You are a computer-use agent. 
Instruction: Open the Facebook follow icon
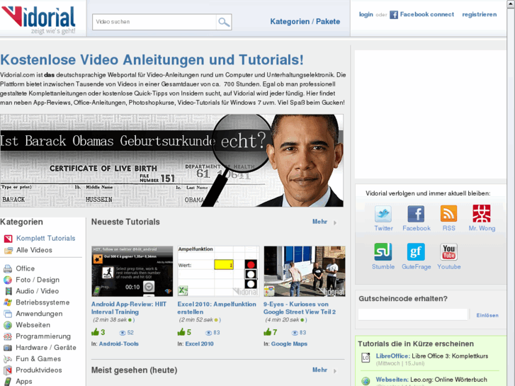point(416,214)
